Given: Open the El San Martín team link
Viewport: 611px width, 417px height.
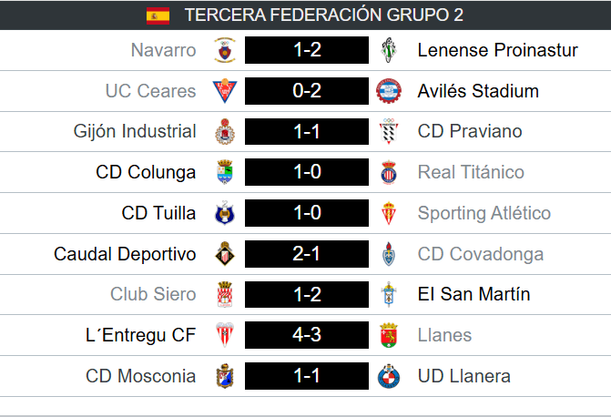Looking at the screenshot, I should coord(474,294).
